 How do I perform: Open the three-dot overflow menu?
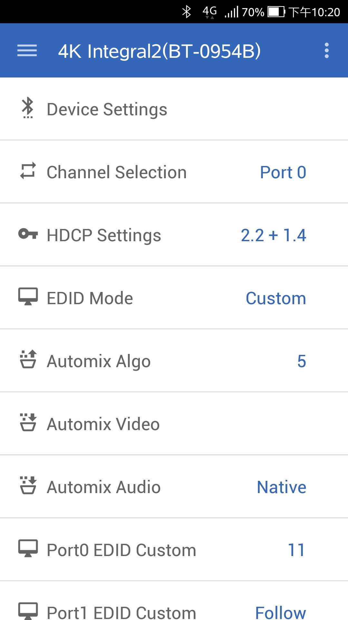[326, 51]
